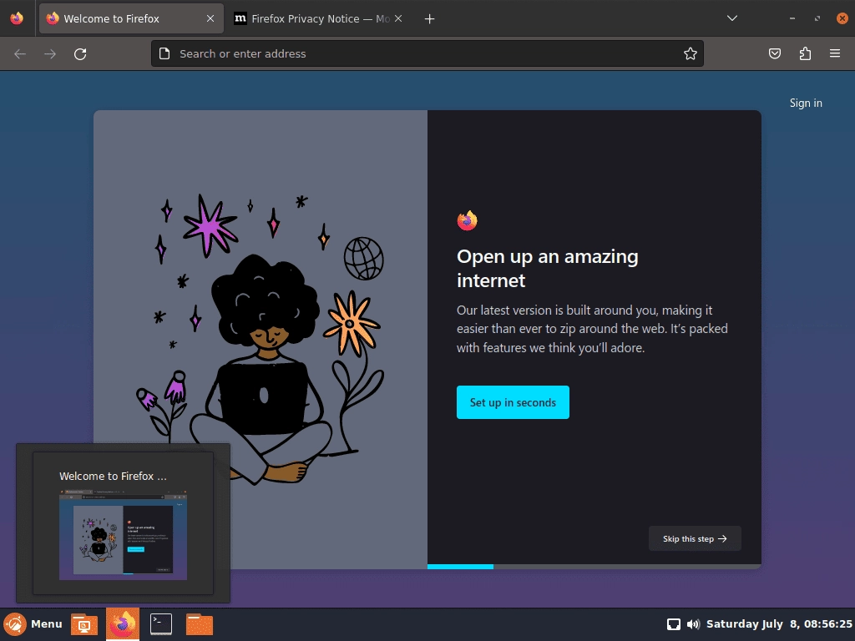Click the Firefox taskbar icon
This screenshot has width=855, height=641.
(x=123, y=624)
